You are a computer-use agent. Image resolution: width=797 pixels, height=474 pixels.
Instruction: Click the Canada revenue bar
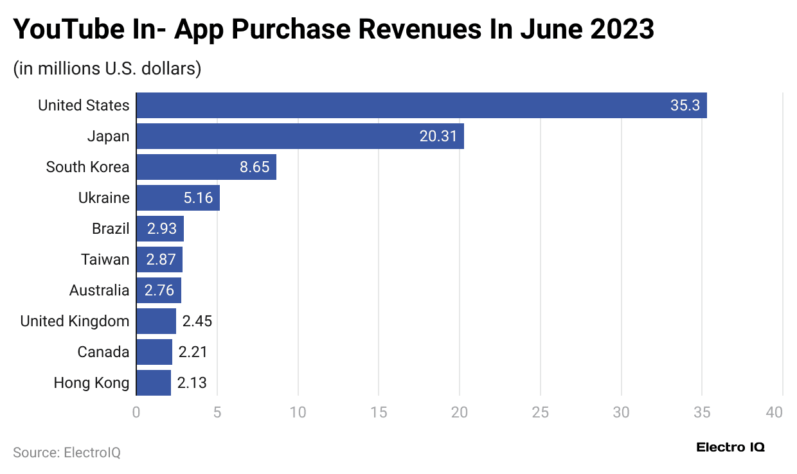[153, 351]
